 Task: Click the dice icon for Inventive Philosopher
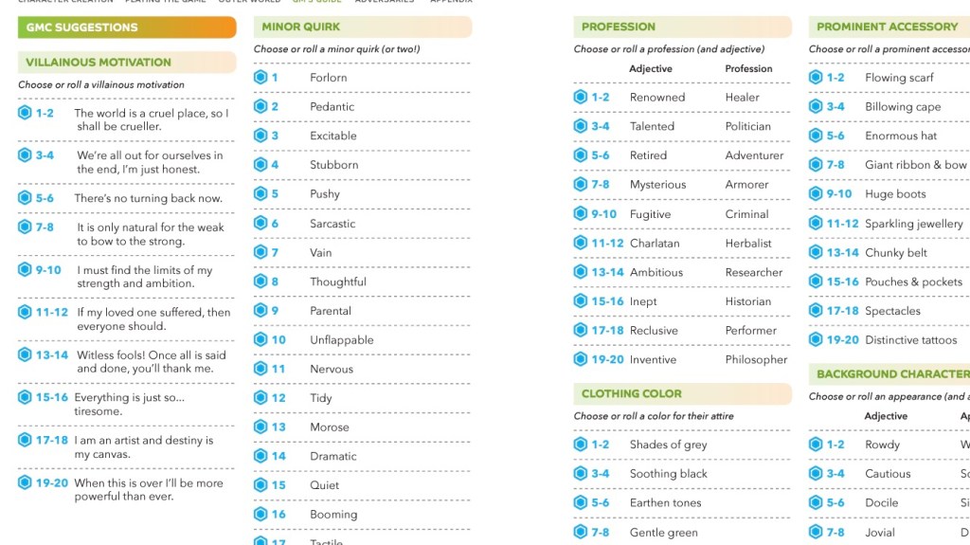pos(581,359)
